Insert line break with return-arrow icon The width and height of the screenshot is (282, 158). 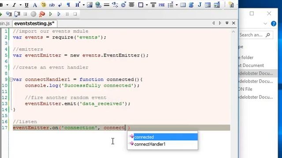60,5
